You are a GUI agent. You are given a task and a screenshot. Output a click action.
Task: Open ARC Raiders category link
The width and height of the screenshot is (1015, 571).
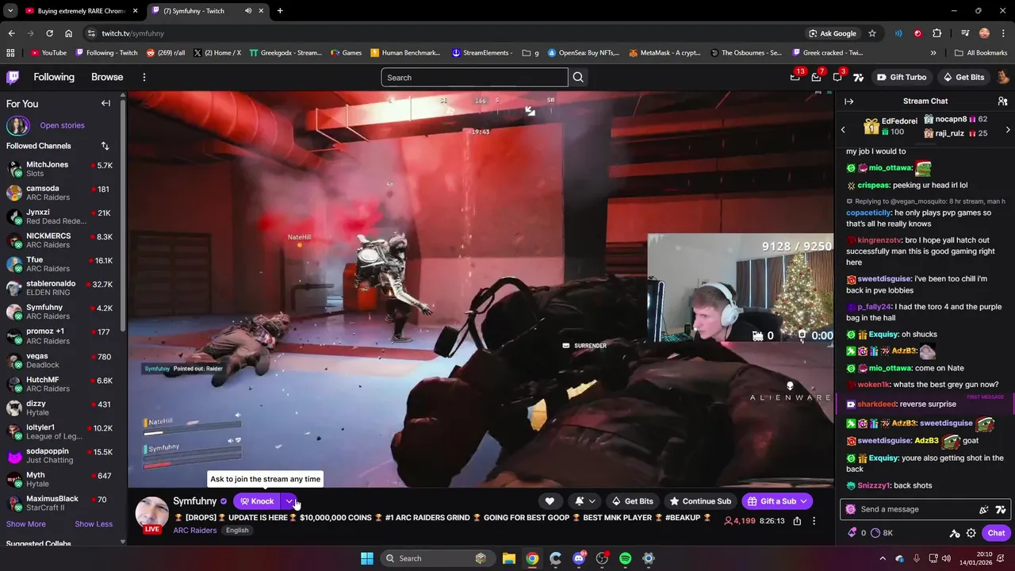(195, 531)
